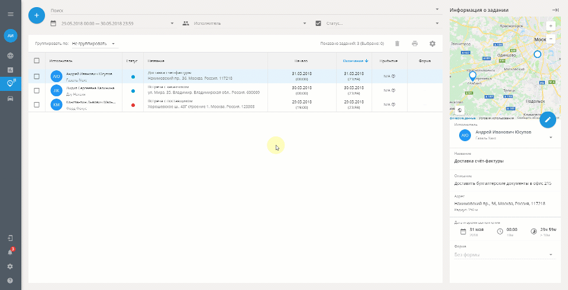Screen dimensions: 568x290
Task: Open notifications bell with badge 3
Action: pyautogui.click(x=11, y=252)
